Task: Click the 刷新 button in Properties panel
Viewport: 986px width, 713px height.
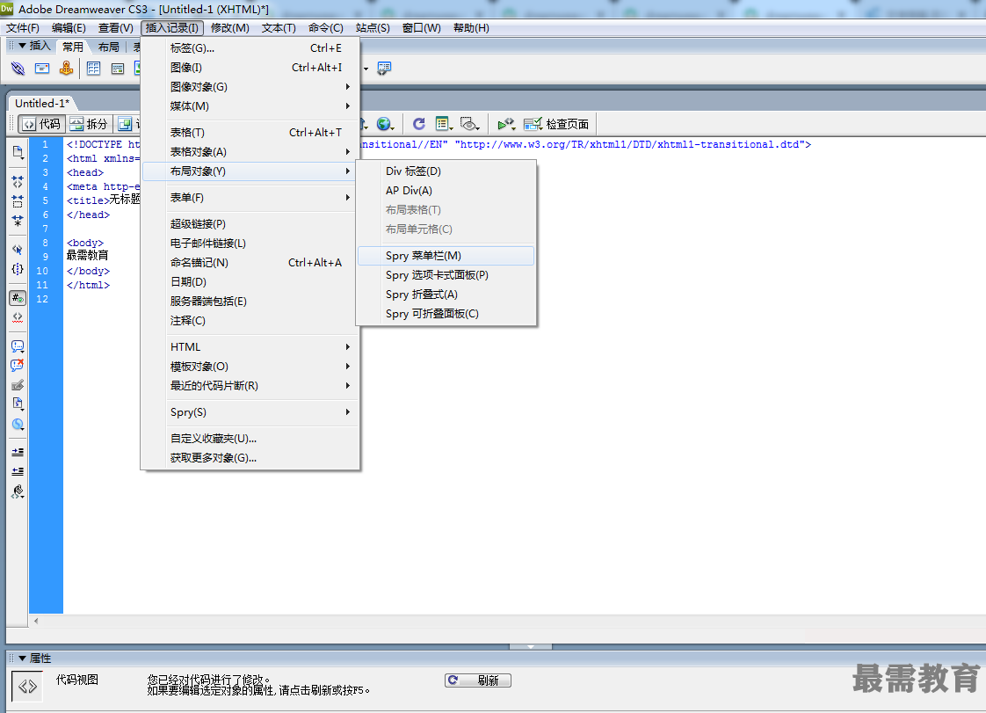Action: [478, 680]
